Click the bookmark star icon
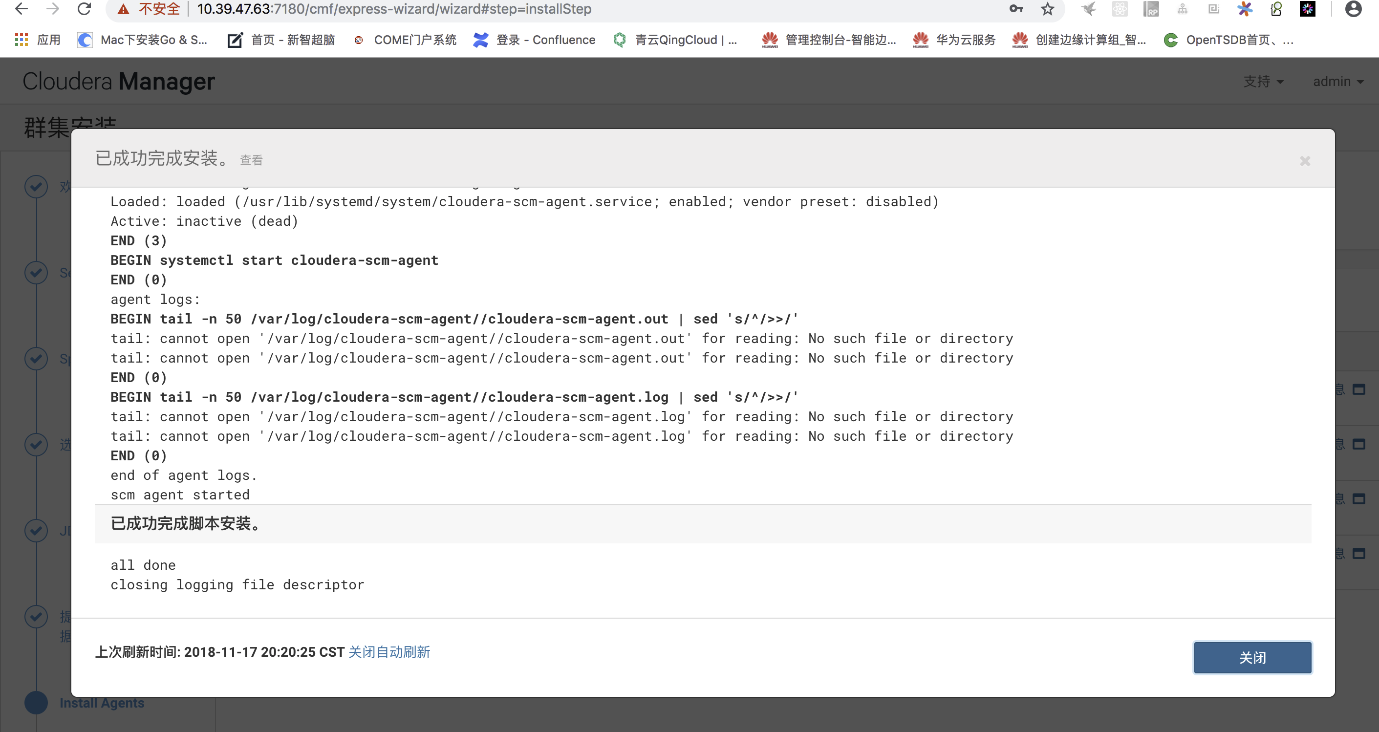1379x732 pixels. (x=1047, y=9)
